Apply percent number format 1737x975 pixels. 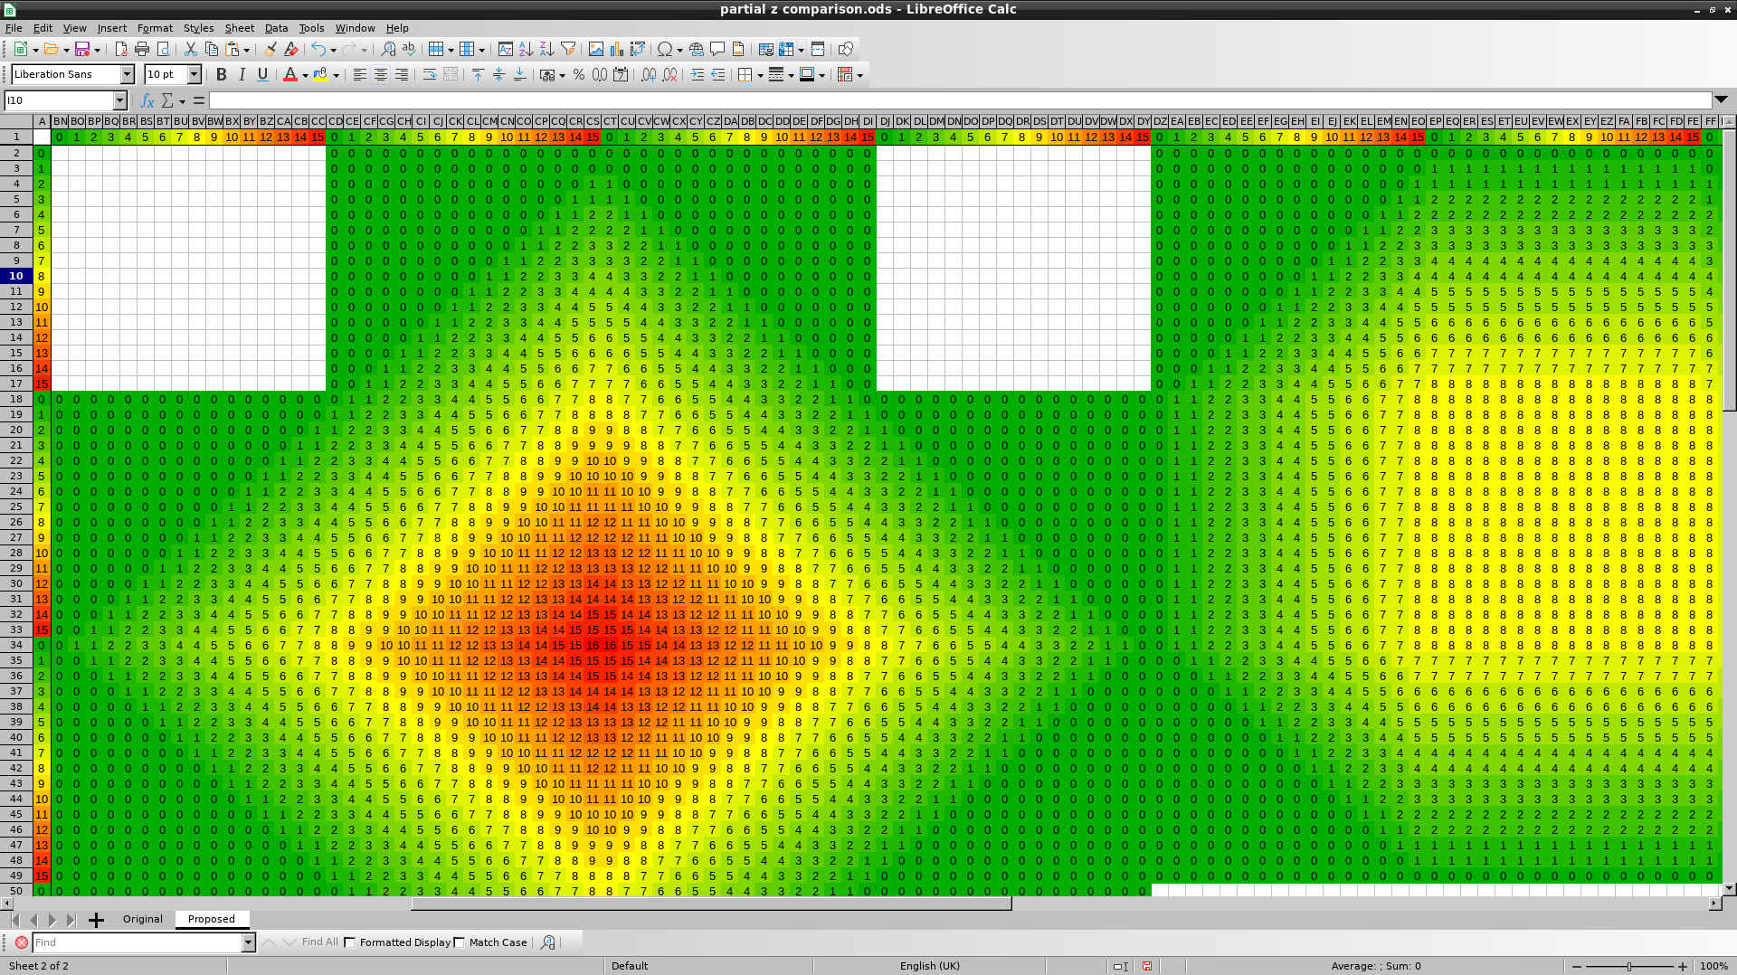click(578, 75)
